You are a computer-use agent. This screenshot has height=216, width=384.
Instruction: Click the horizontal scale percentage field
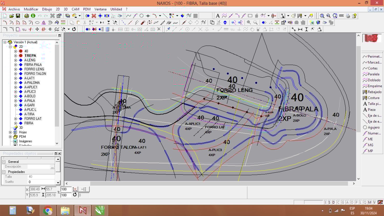[x=66, y=189]
